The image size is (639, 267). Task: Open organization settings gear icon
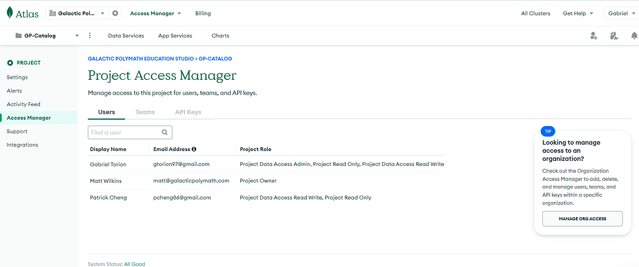tap(115, 13)
